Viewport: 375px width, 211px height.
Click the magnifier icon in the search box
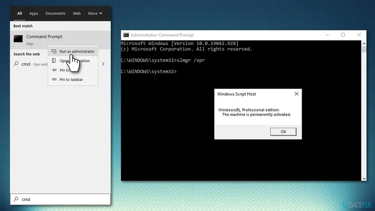[16, 199]
